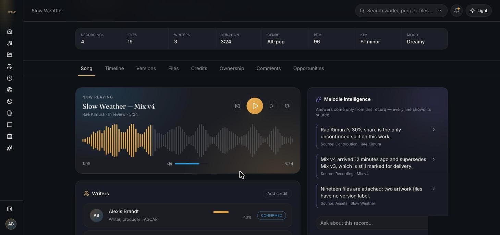Click the Slow Weather breadcrumb title
This screenshot has width=500, height=235.
coord(47,11)
